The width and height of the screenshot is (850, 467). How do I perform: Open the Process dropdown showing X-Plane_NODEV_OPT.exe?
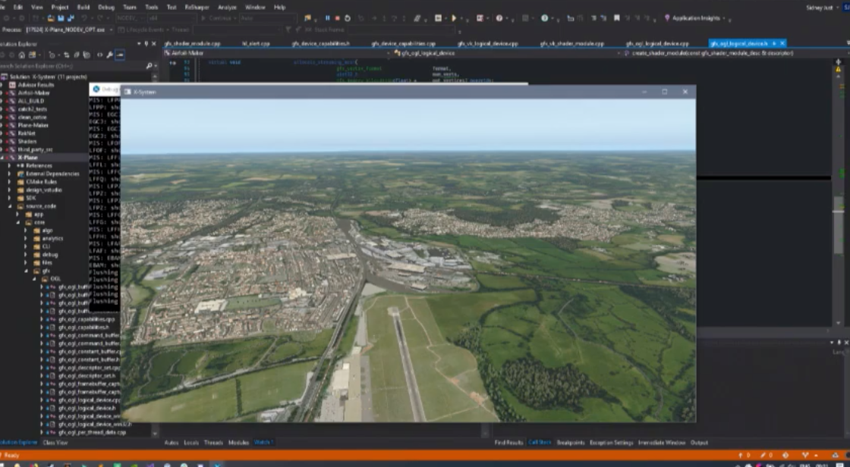pyautogui.click(x=70, y=30)
